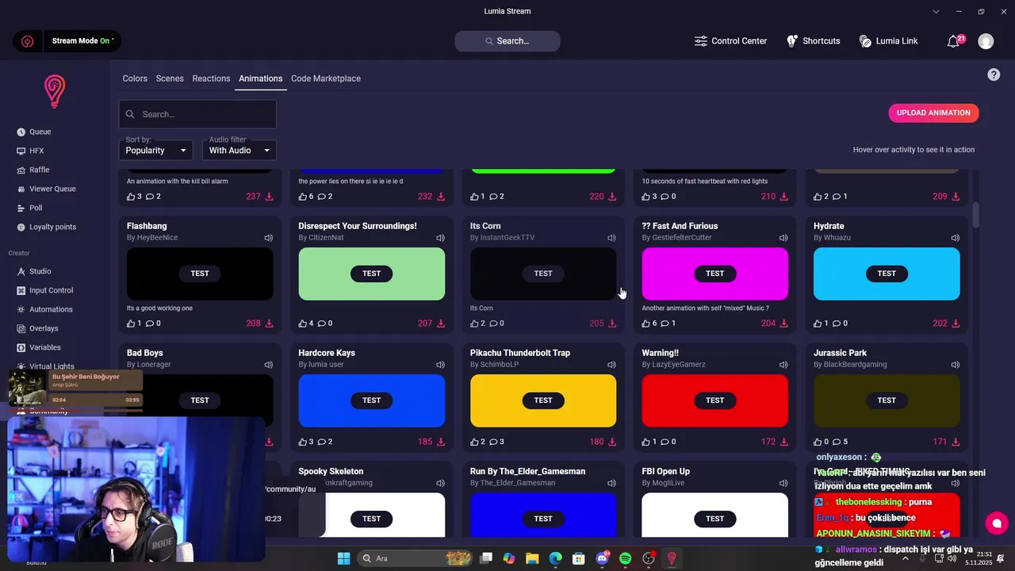This screenshot has height=571, width=1015.
Task: Test the Hydrate animation
Action: [887, 274]
